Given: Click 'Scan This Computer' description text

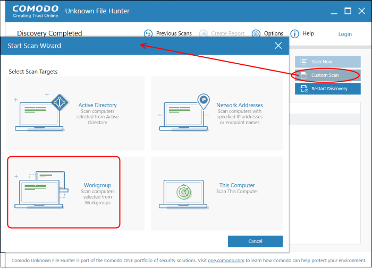Looking at the screenshot, I should (x=237, y=191).
